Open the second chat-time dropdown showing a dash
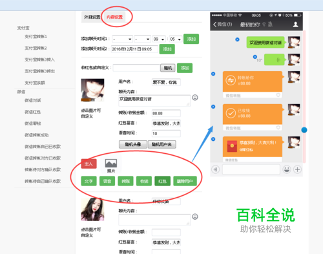 click(142, 39)
